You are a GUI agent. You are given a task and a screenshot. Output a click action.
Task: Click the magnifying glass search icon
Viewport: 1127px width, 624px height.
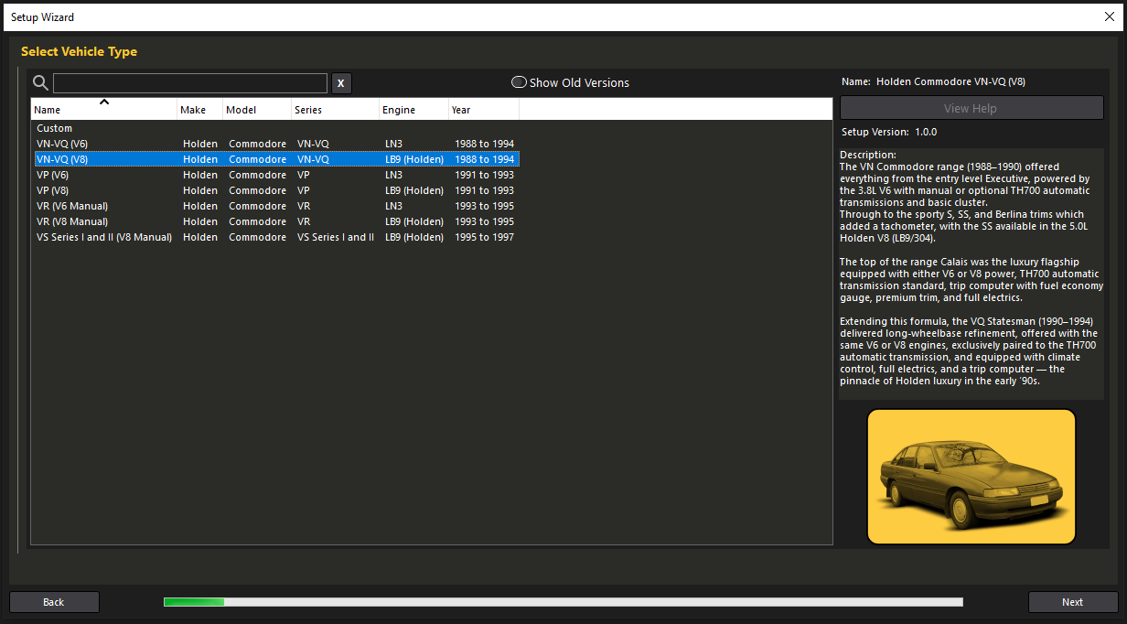(x=40, y=83)
